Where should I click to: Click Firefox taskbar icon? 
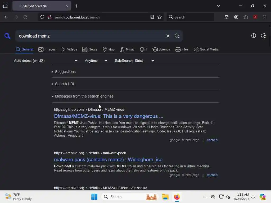tap(177, 197)
